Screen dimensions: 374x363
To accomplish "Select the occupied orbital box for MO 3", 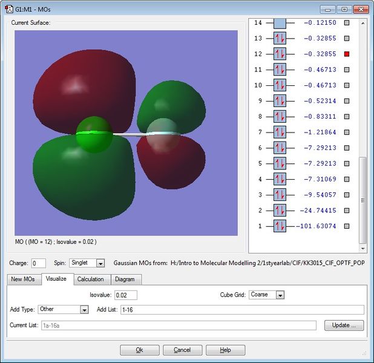I will tap(280, 195).
